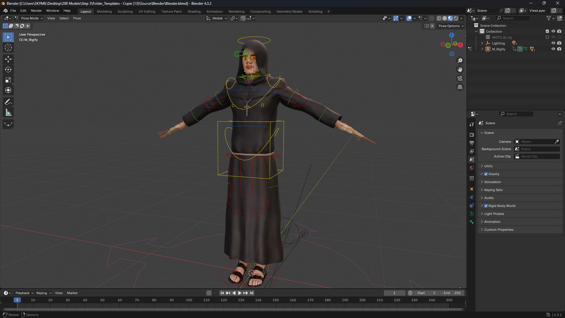This screenshot has width=565, height=318.
Task: Select rendered viewport shading sphere
Action: point(456,18)
